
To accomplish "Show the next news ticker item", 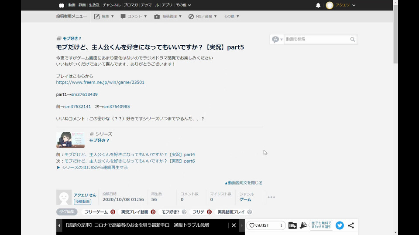I will tap(241, 225).
